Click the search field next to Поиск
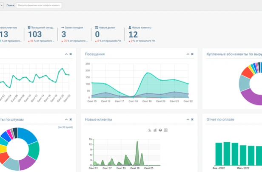Viewport: 262px width, 172px height. (39, 5)
